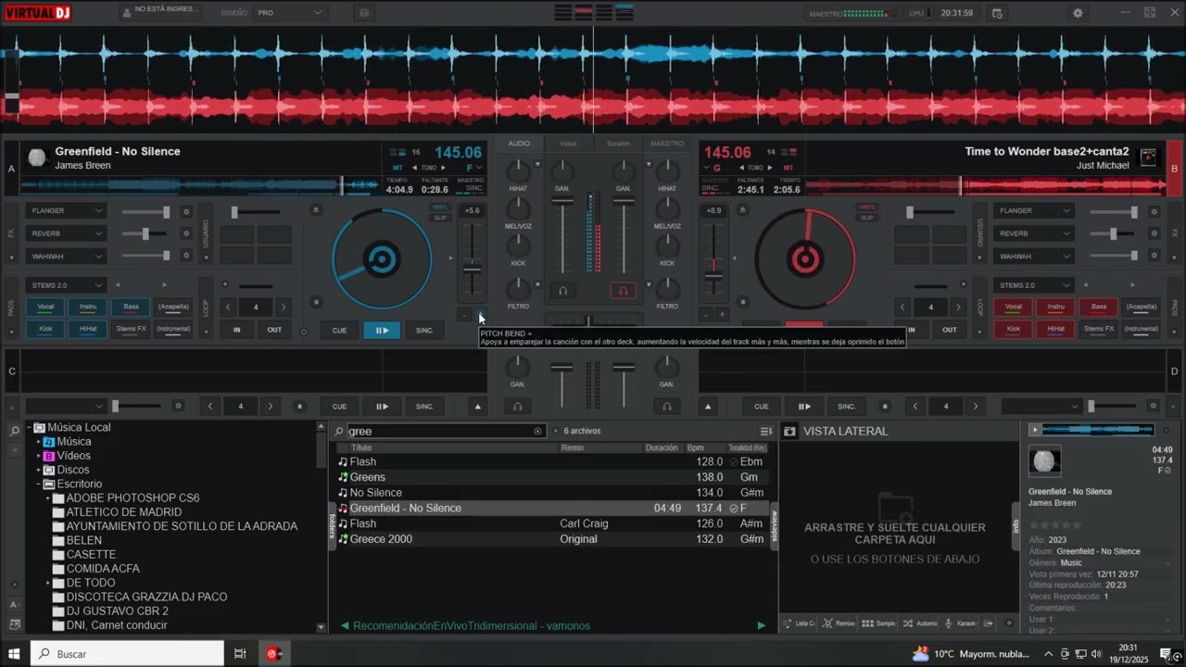Click CUE button on deck D

point(762,406)
